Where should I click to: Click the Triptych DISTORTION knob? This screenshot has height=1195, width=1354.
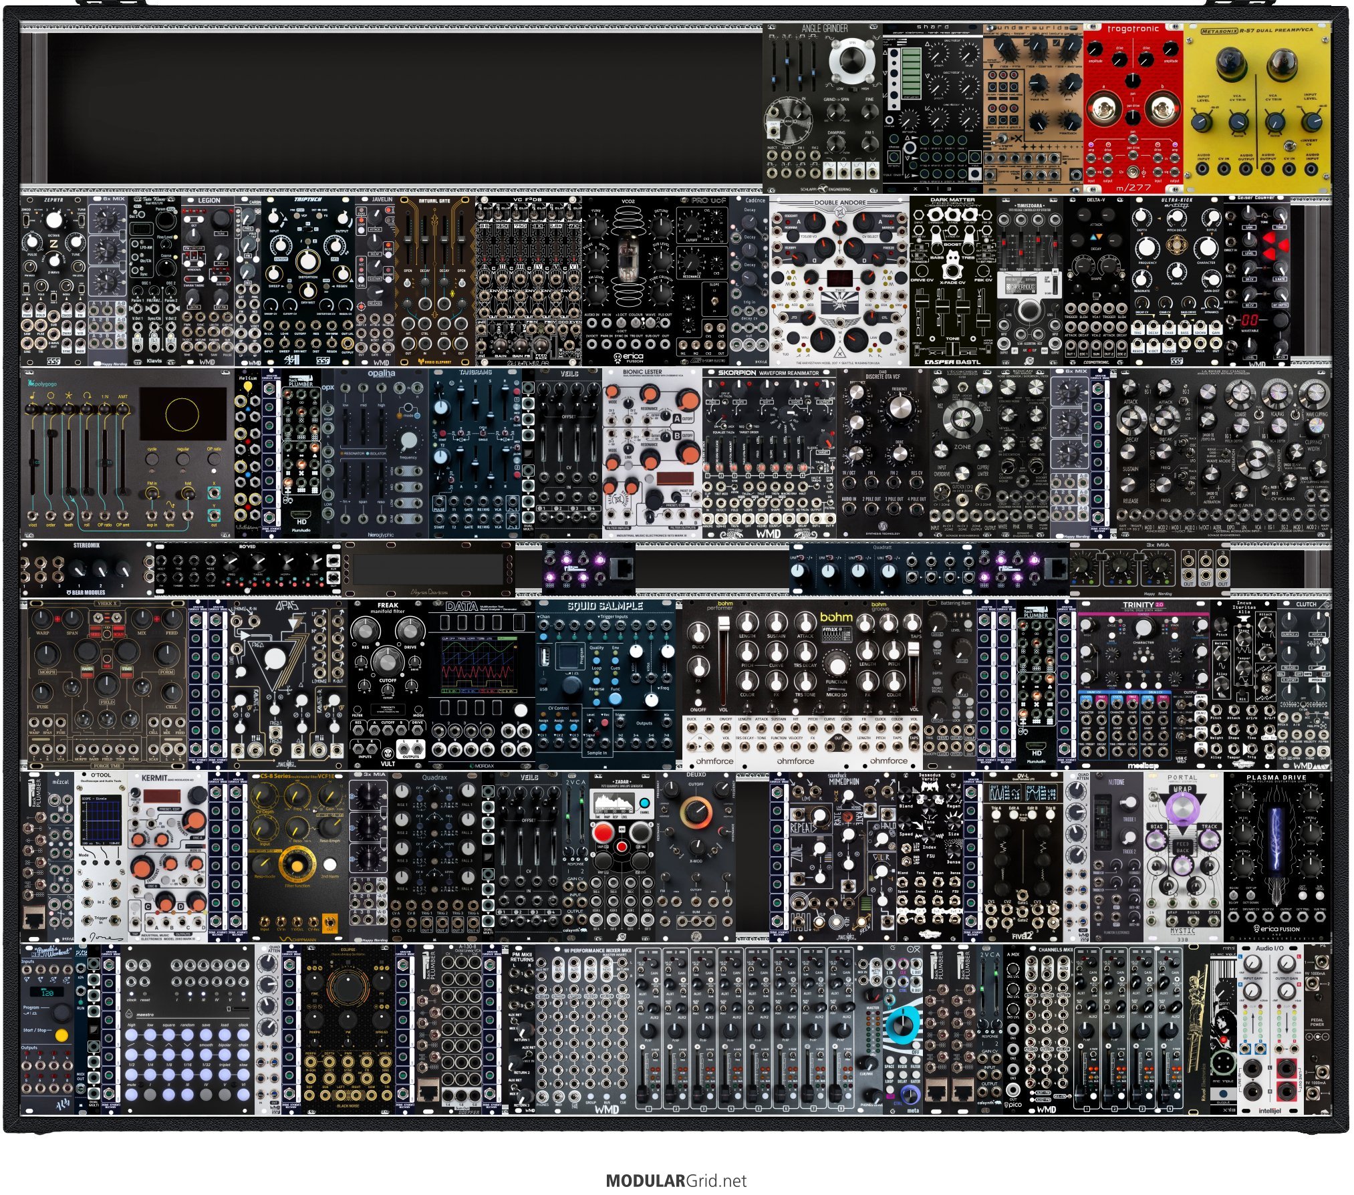307,261
